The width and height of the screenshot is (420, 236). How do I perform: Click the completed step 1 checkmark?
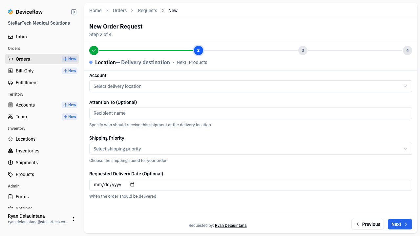(94, 50)
